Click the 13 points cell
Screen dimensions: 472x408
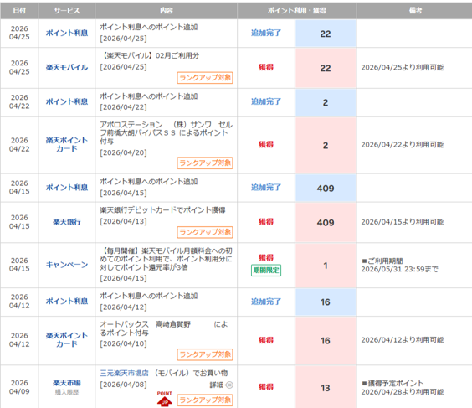click(326, 388)
